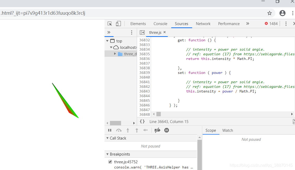
Task: Click the navigator pane horizontal scrollbar thumb
Action: click(x=116, y=123)
